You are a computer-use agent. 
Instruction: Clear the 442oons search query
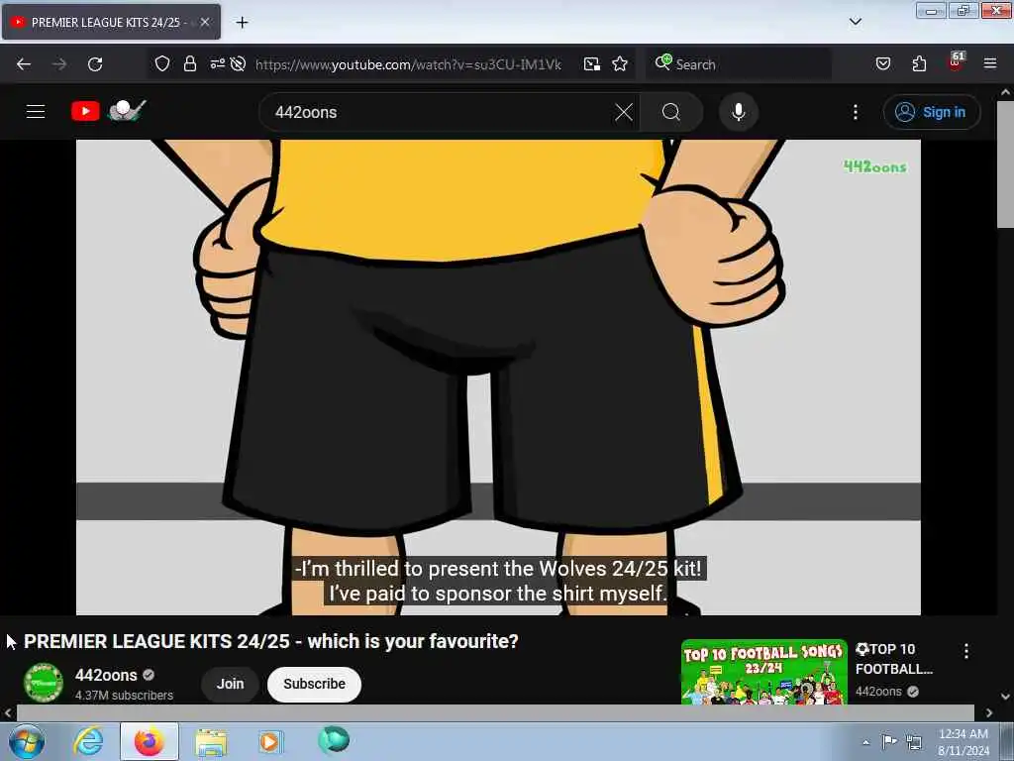point(624,113)
